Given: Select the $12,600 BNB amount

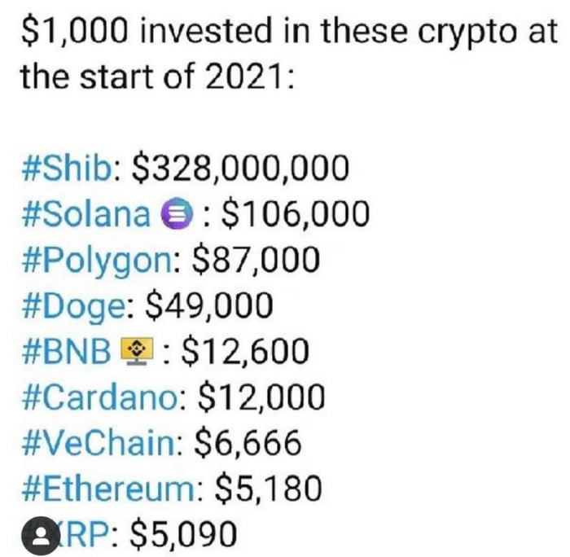Looking at the screenshot, I should click(x=245, y=352).
